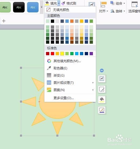Choose the black Abc shape style

click(x=19, y=7)
